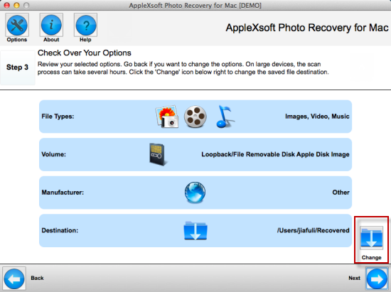Click the 'Back' text label
The image size is (391, 292).
[37, 278]
